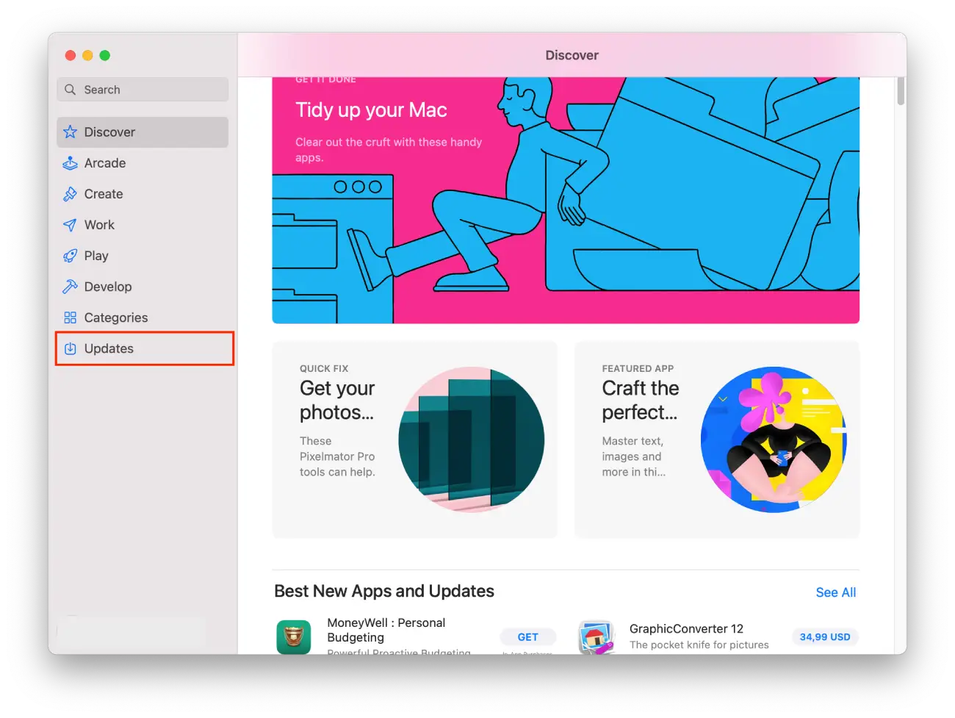Click the search magnifying glass icon
Viewport: 955px width, 718px height.
pos(71,90)
